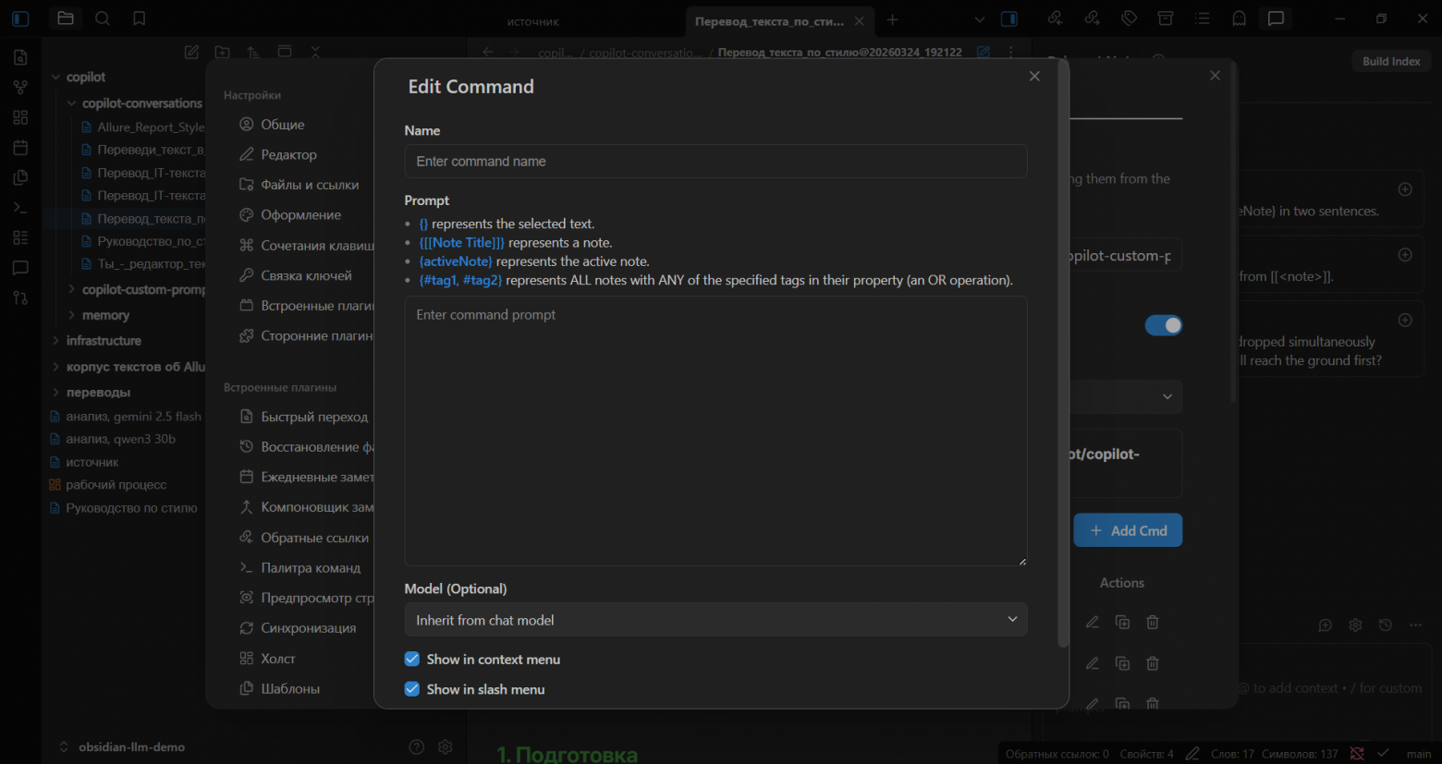This screenshot has width=1442, height=764.
Task: Open the calendar icon in the left ribbon
Action: (x=20, y=148)
